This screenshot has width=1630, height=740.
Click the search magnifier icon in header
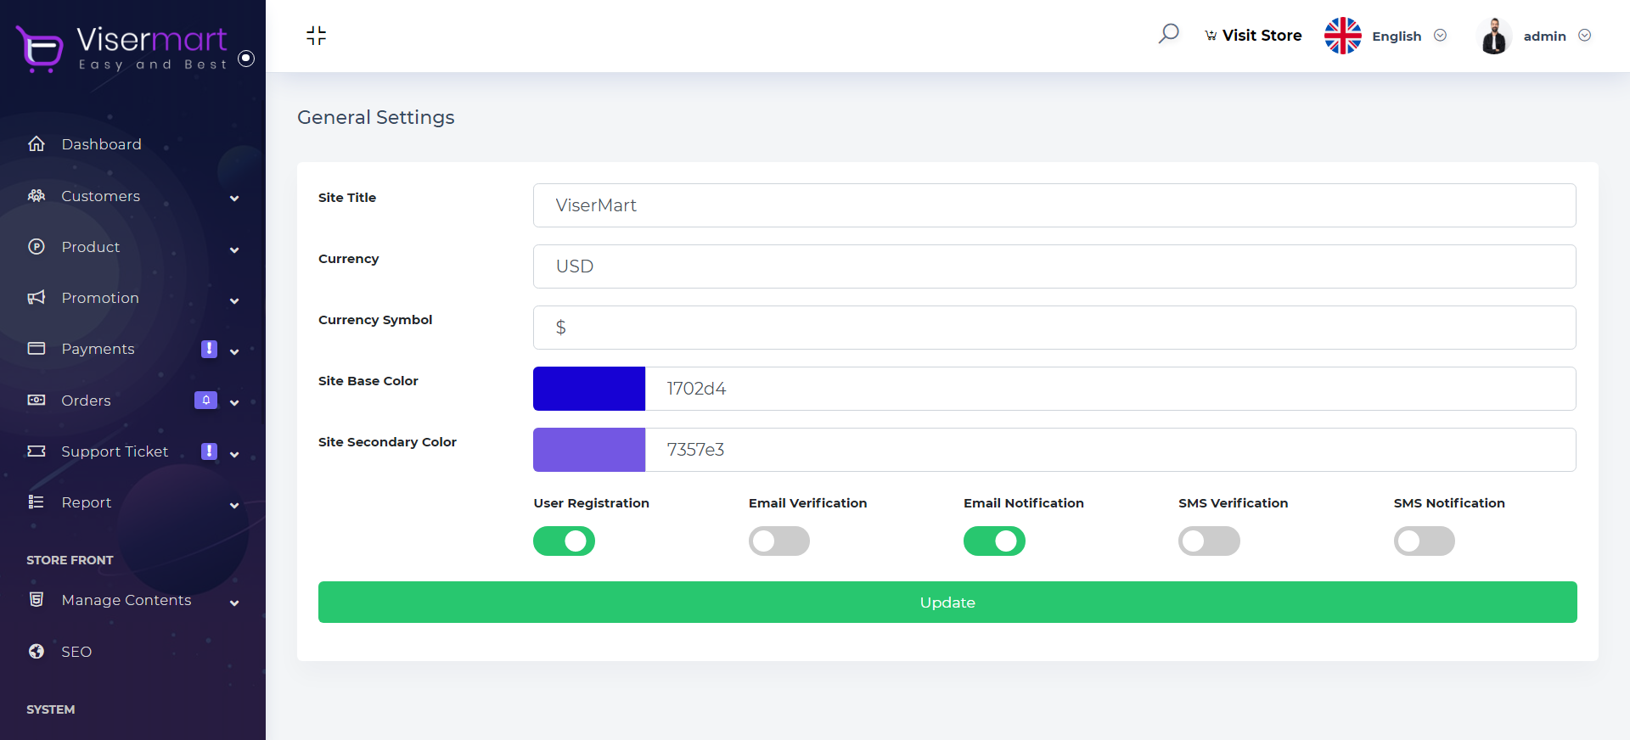[x=1168, y=34]
